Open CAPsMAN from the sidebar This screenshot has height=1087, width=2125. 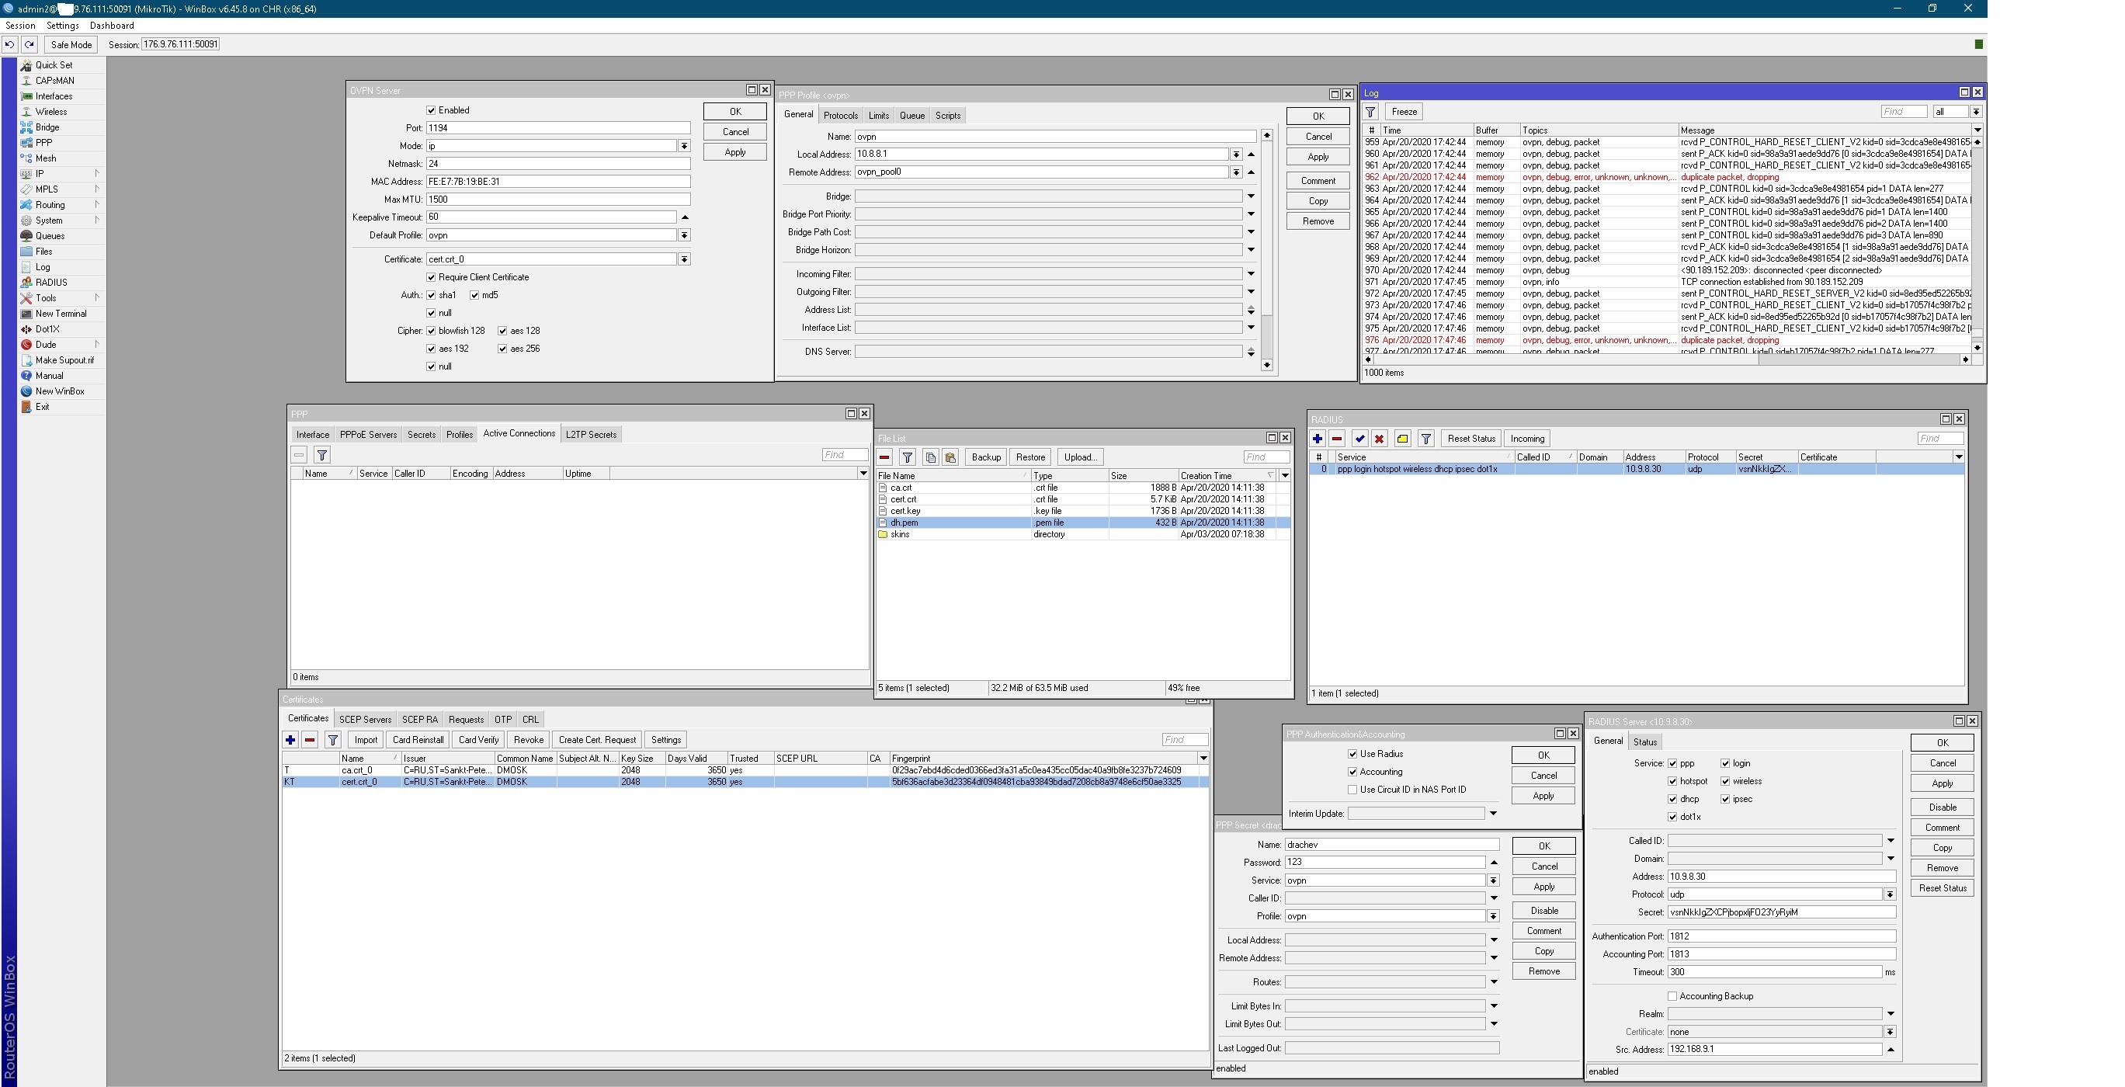tap(54, 81)
